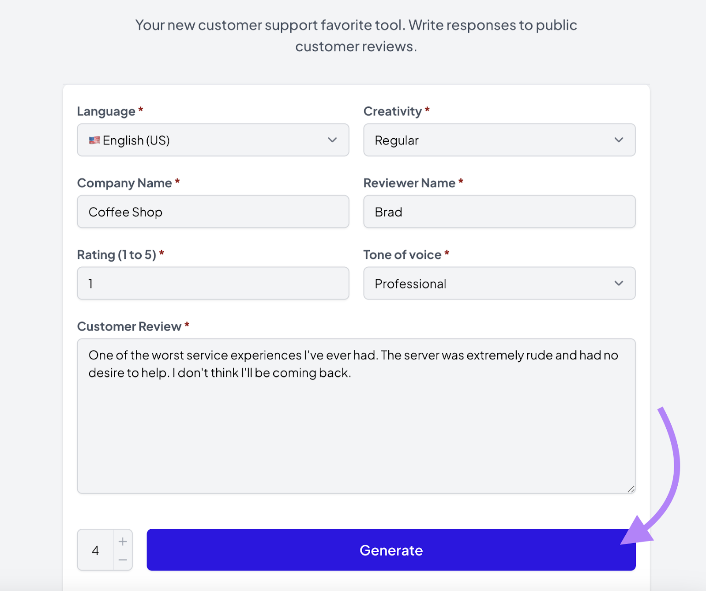Click the chevron on the Tone of voice selector
Screen dimensions: 706x591
pyautogui.click(x=619, y=284)
